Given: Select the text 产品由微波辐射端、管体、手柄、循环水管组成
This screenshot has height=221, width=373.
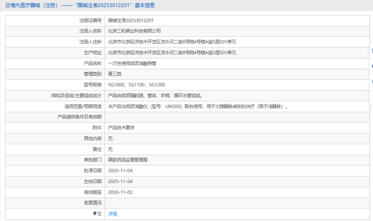Looking at the screenshot, I should 155,95.
